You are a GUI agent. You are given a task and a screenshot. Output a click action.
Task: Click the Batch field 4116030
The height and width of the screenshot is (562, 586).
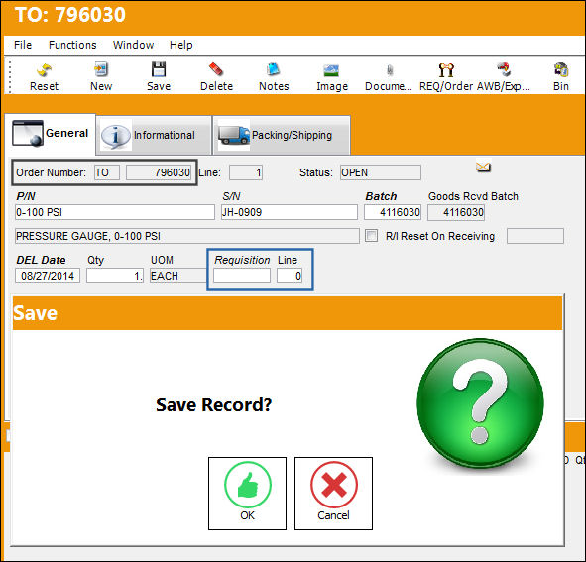click(x=393, y=212)
